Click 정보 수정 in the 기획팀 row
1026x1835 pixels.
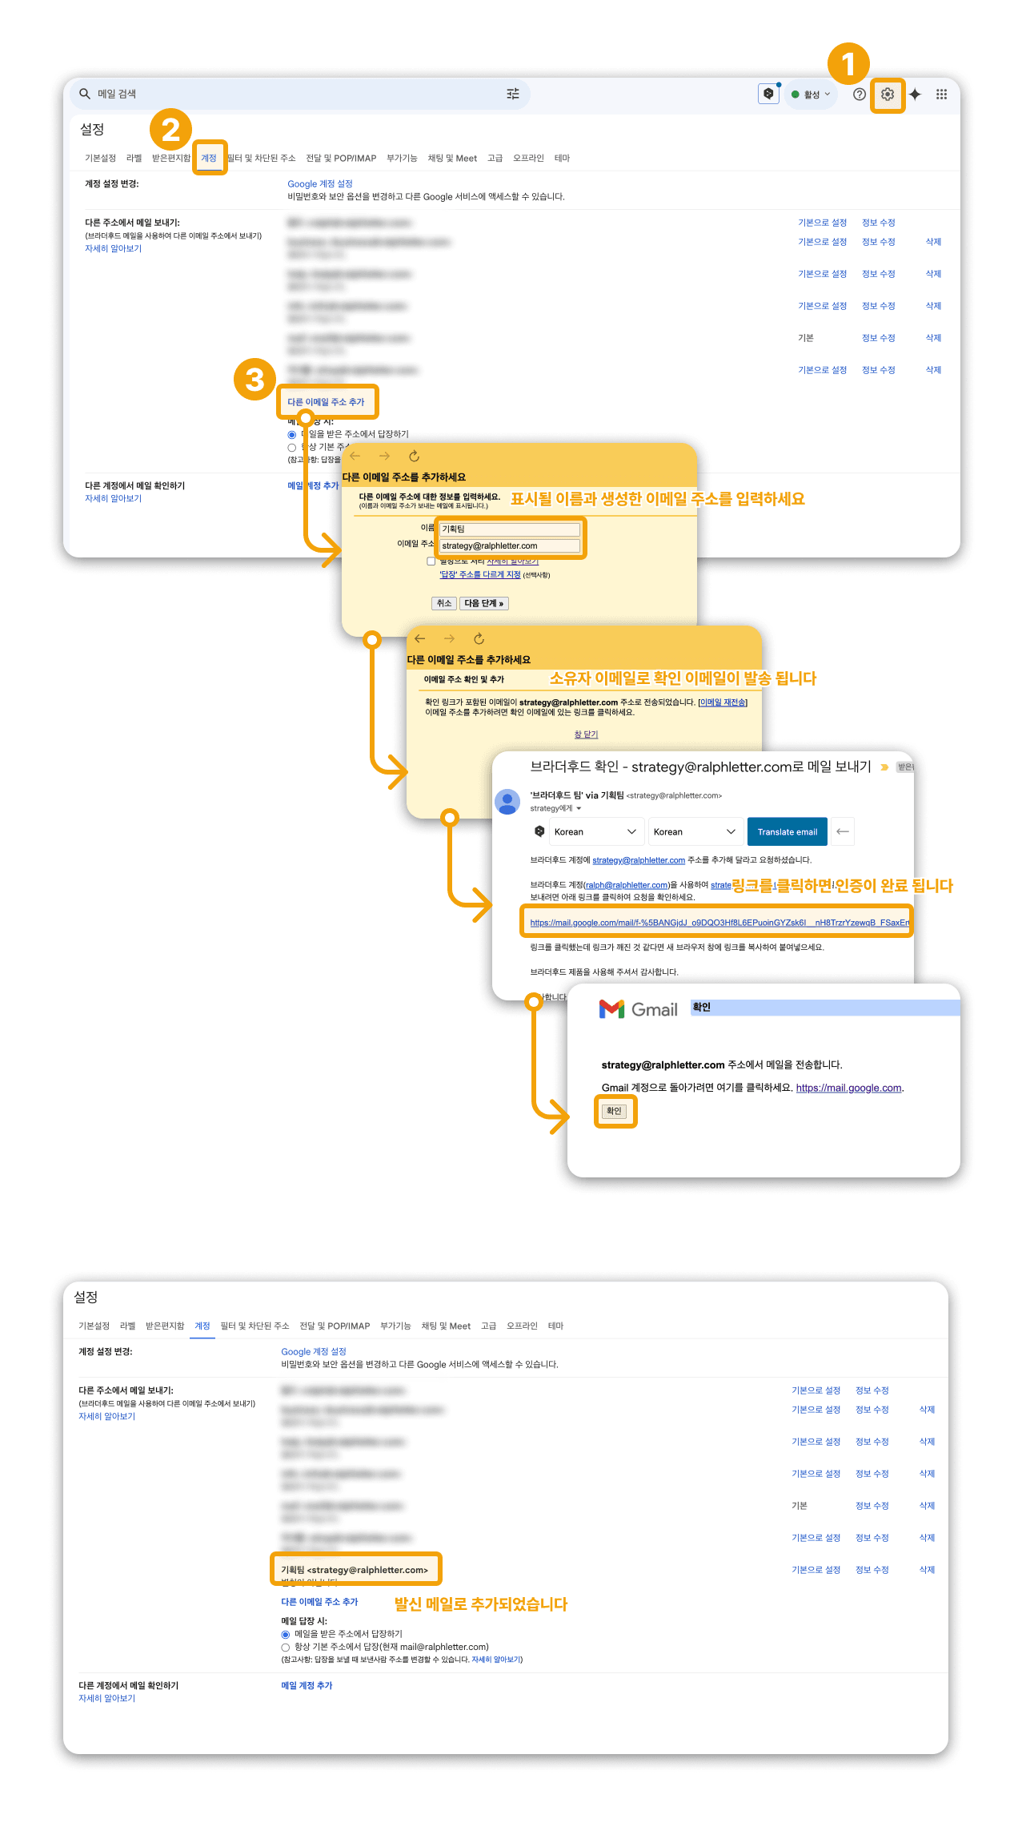[872, 1570]
